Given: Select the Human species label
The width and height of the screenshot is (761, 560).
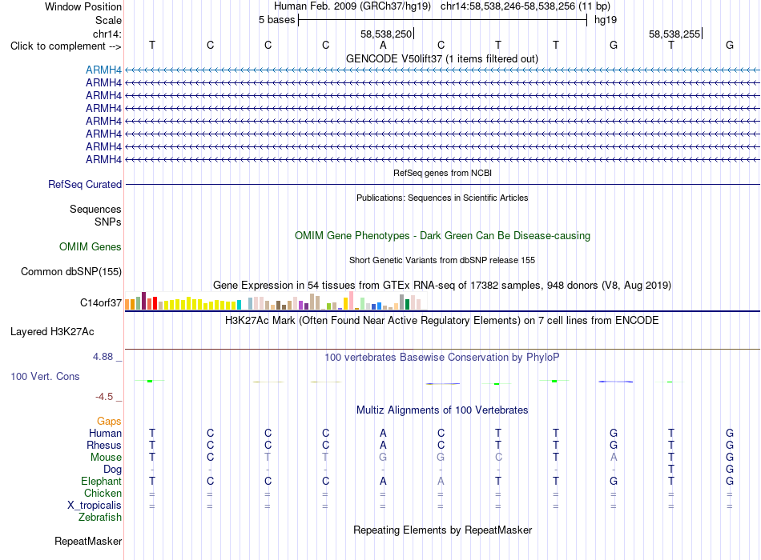Looking at the screenshot, I should [105, 433].
